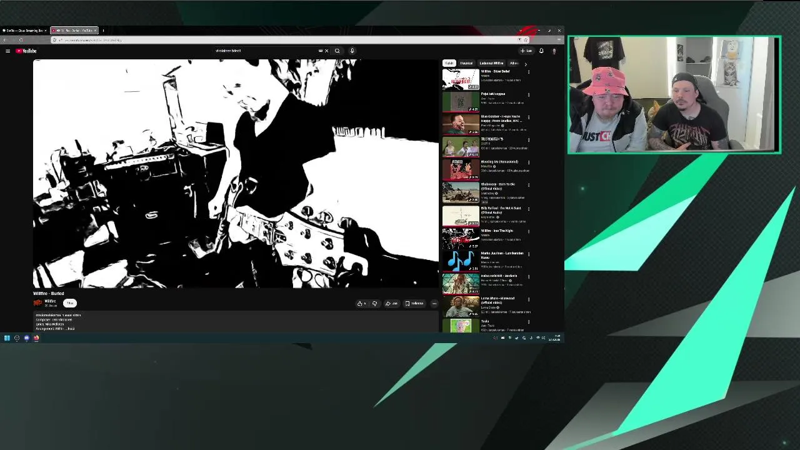Dislike the Wildfire - Buried video
The image size is (800, 450).
coord(374,303)
